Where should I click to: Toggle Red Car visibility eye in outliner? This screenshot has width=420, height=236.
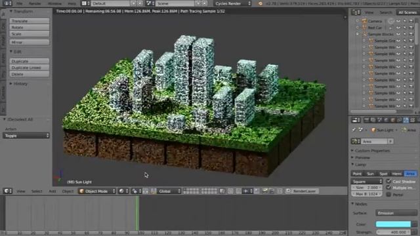(398, 28)
